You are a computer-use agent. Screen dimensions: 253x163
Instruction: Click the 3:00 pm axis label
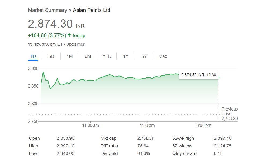(x=204, y=125)
